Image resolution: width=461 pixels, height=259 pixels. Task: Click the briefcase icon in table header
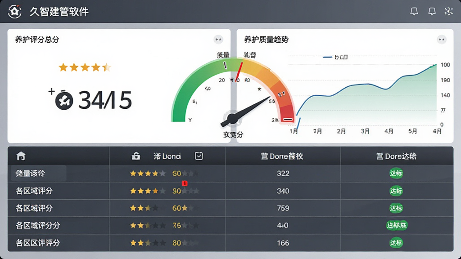click(x=136, y=156)
